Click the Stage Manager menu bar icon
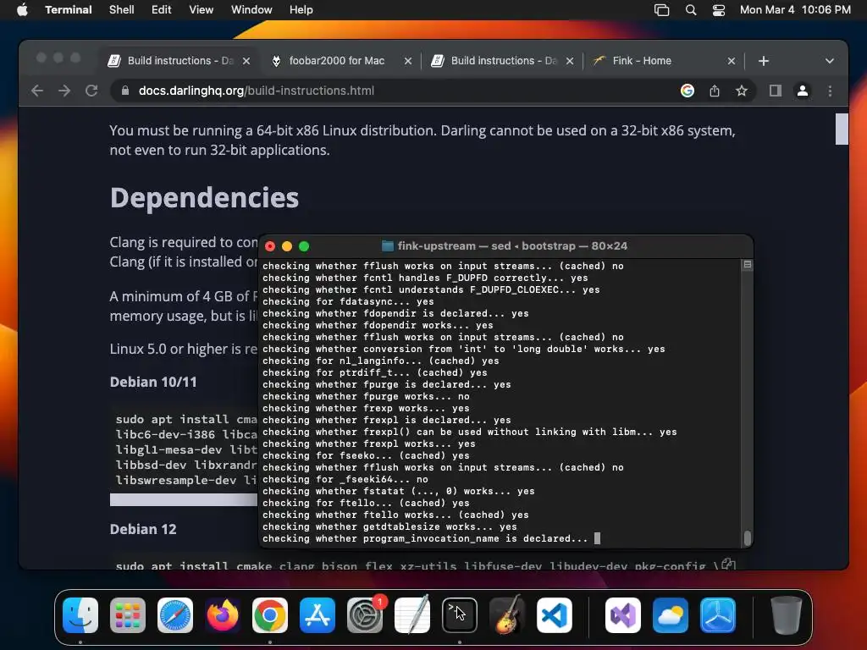Image resolution: width=867 pixels, height=650 pixels. coord(661,10)
